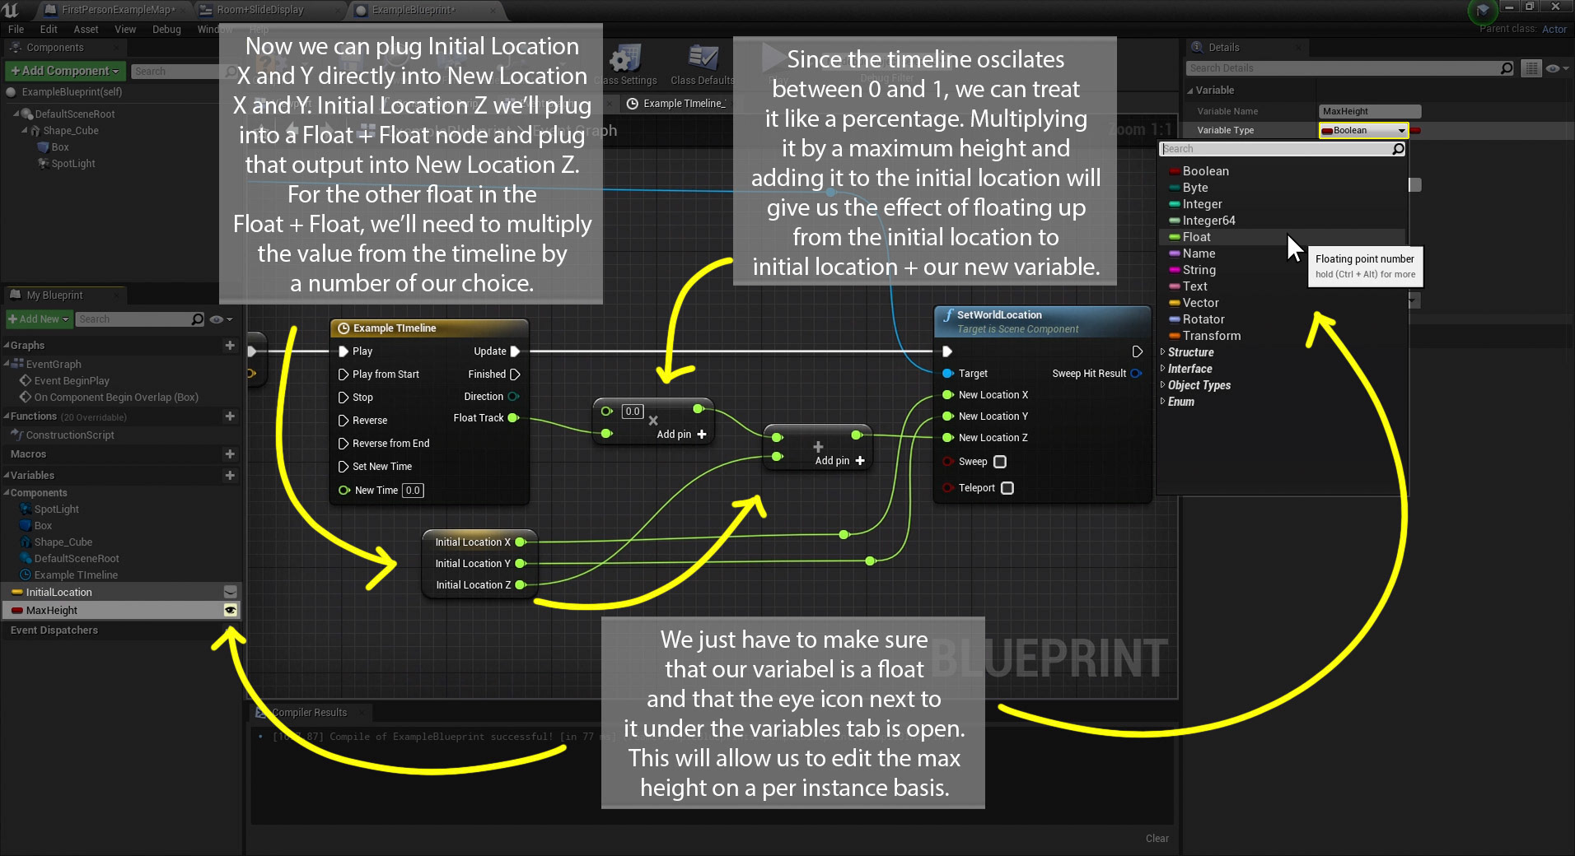Click the Finished exec output pin
Image resolution: width=1575 pixels, height=856 pixels.
click(515, 374)
